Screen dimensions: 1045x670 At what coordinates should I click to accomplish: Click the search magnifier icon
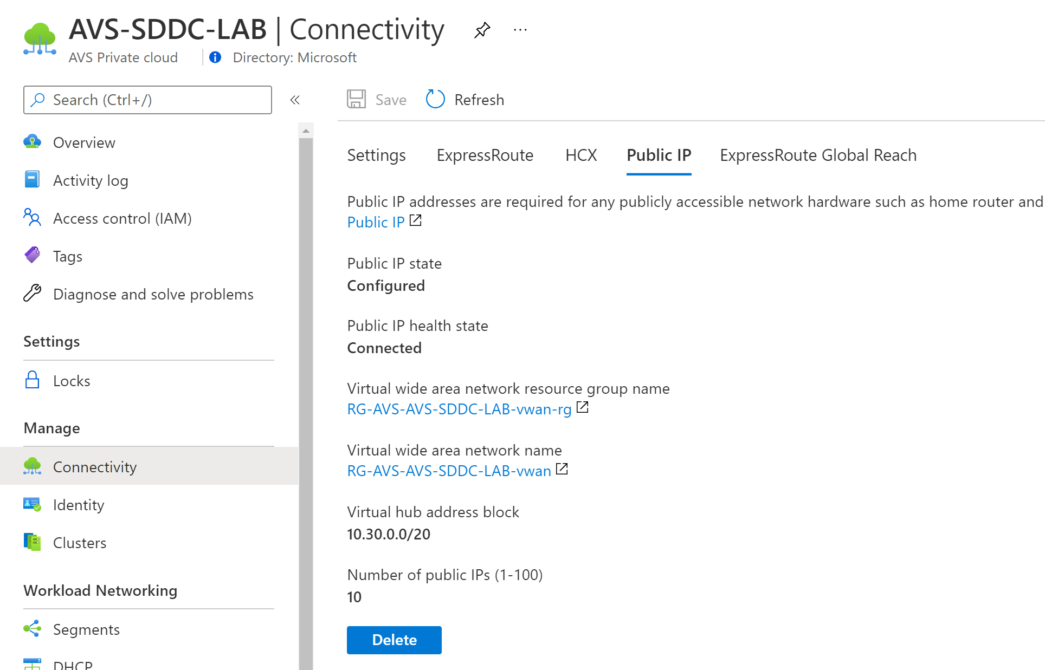point(37,100)
